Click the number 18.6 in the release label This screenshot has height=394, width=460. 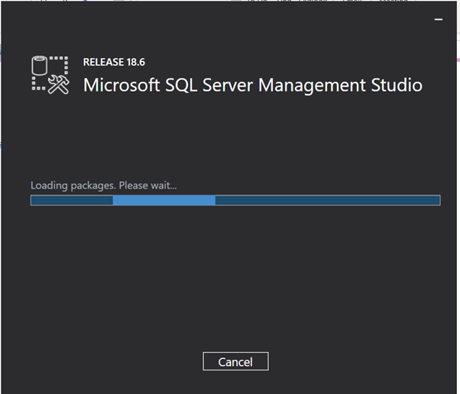pyautogui.click(x=132, y=61)
